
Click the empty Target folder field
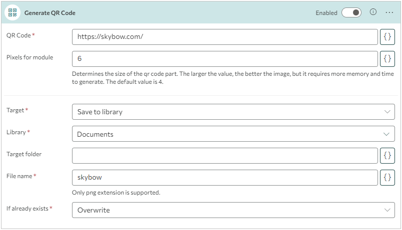click(225, 156)
